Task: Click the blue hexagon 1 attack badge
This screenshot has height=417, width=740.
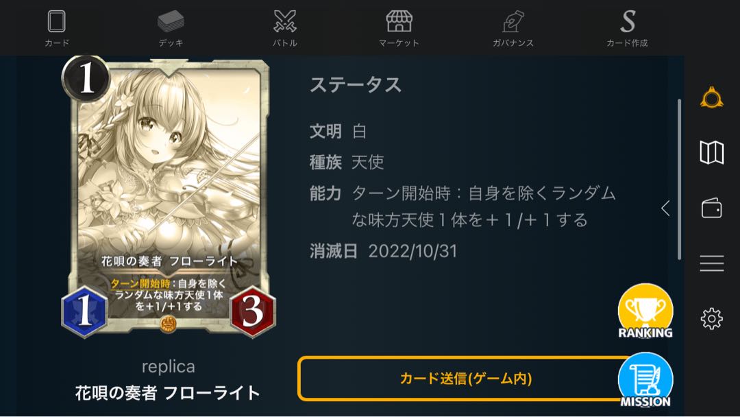Action: [84, 311]
